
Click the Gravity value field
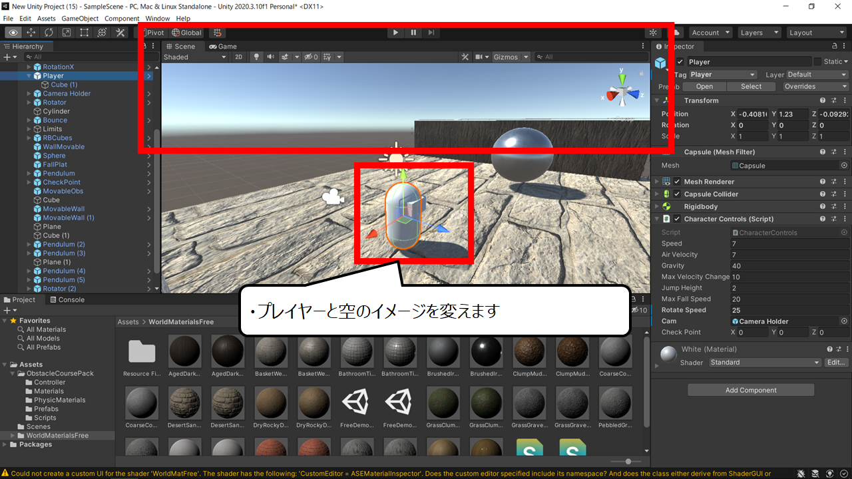(x=789, y=266)
